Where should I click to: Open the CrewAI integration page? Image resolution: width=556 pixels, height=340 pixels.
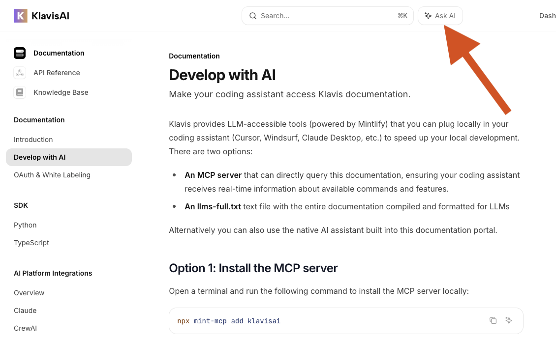[x=25, y=328]
